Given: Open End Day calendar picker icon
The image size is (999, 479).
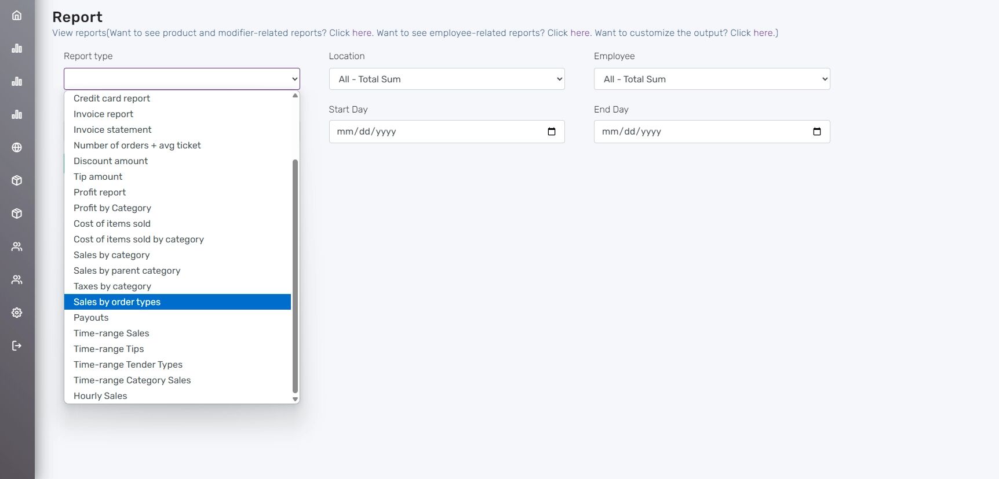Looking at the screenshot, I should coord(817,132).
